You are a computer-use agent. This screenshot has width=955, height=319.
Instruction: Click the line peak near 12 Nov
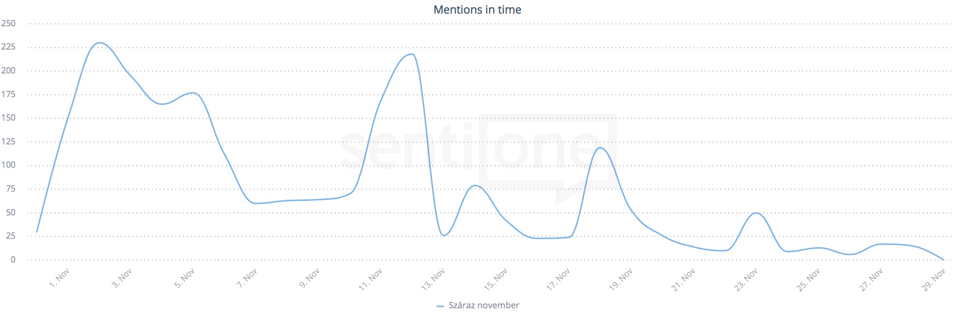coord(412,54)
